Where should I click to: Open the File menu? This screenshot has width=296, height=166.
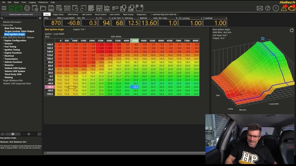(x=4, y=2)
